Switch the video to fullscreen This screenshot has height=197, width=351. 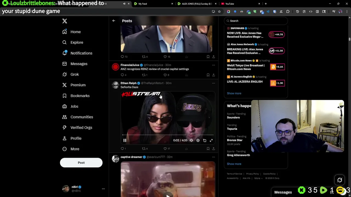(x=211, y=140)
